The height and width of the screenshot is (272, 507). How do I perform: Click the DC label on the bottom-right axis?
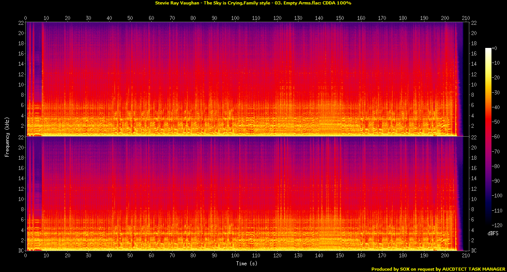point(473,251)
